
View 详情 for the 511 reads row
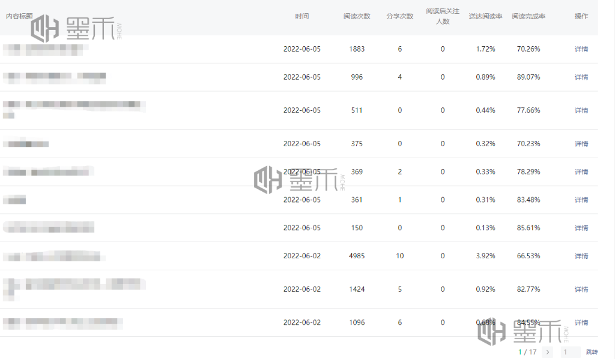click(x=581, y=111)
